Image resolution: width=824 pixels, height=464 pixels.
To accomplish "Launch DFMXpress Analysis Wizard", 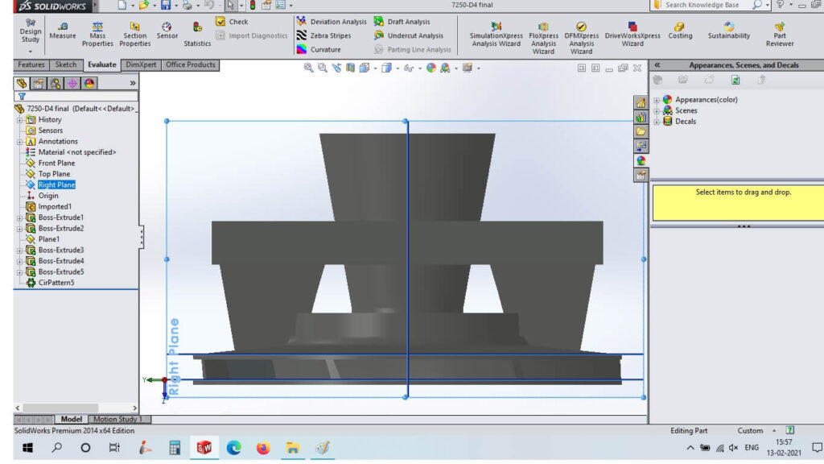I will pyautogui.click(x=581, y=38).
